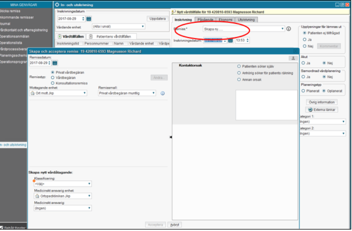Click the info icon next to Remiss field
This screenshot has width=352, height=231.
click(x=289, y=29)
